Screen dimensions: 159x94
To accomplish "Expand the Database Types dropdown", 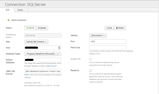I will pos(43,54).
